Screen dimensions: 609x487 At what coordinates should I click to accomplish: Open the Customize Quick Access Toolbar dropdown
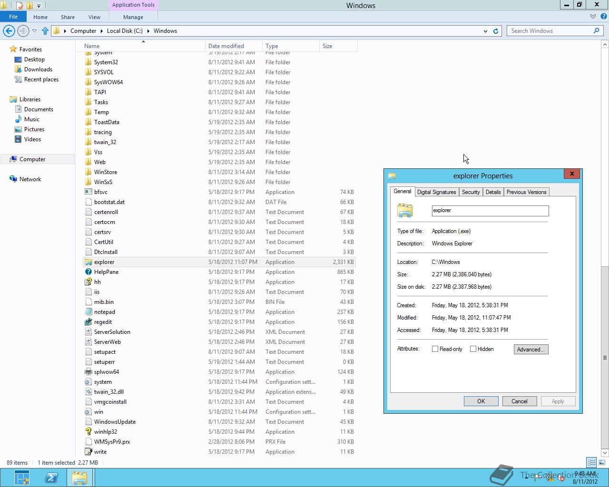pyautogui.click(x=39, y=6)
